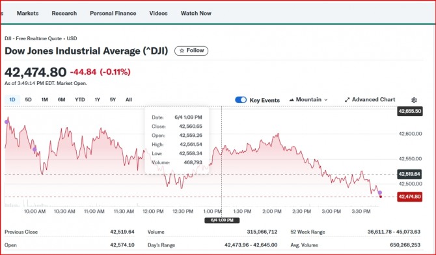Viewport: 436px width, 255px height.
Task: Open the Markets menu
Action: coord(27,14)
